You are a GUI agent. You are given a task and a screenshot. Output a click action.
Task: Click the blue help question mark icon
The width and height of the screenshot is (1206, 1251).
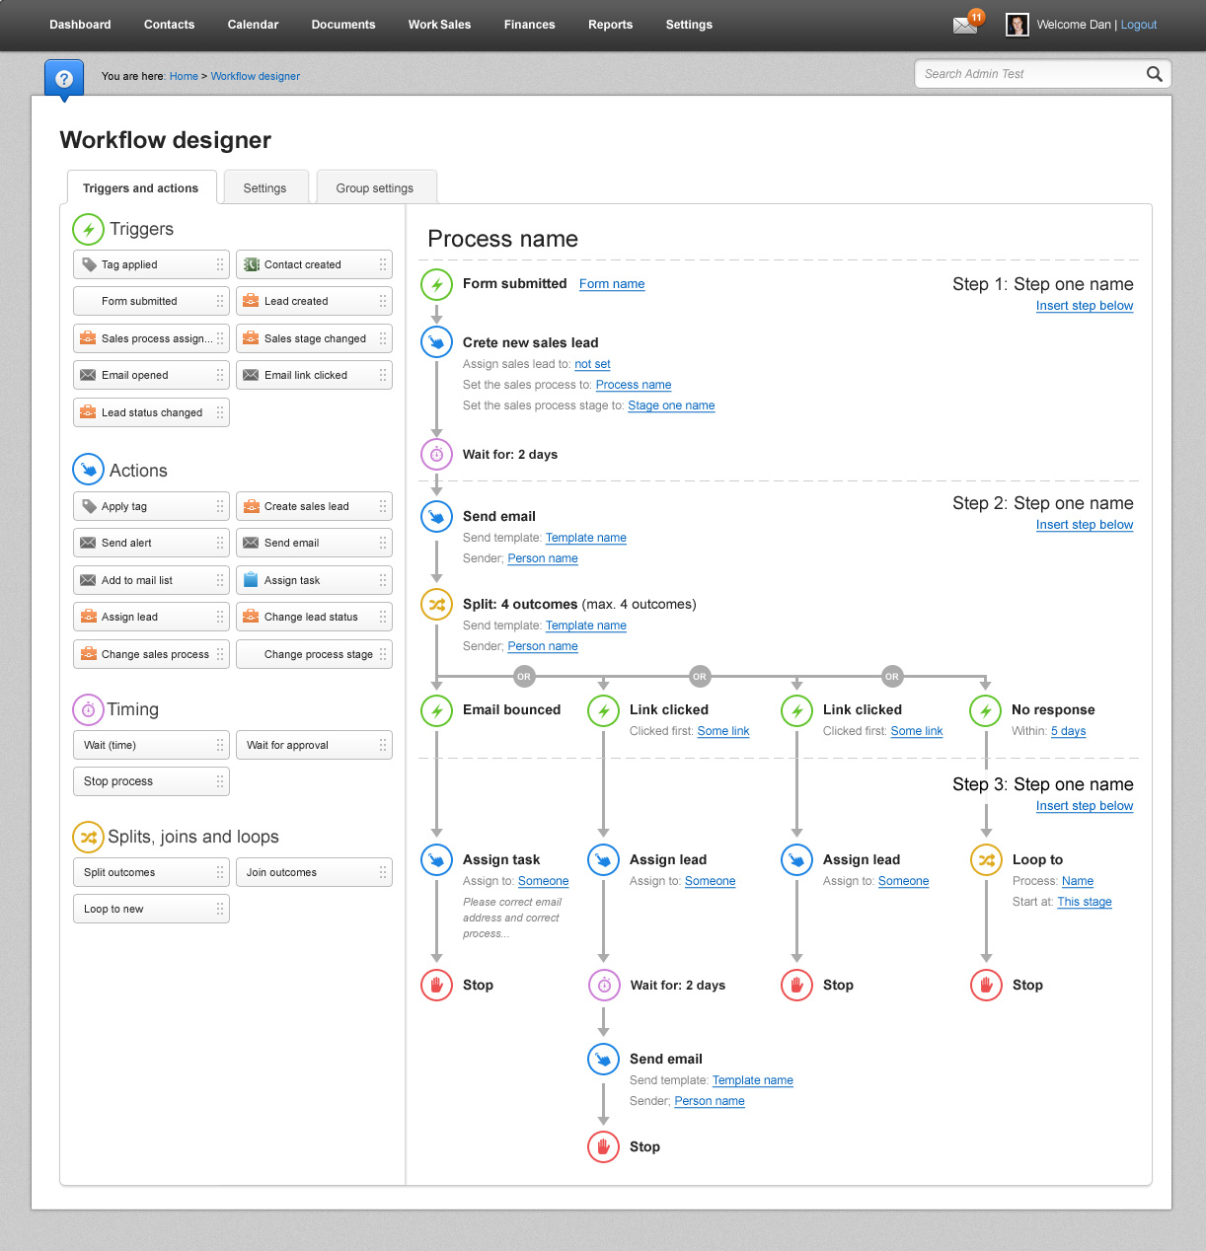click(x=64, y=78)
